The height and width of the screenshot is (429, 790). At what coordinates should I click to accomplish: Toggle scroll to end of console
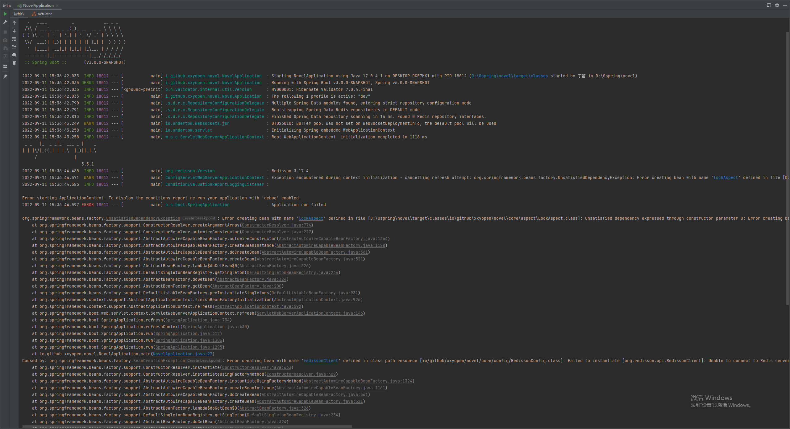tap(14, 47)
